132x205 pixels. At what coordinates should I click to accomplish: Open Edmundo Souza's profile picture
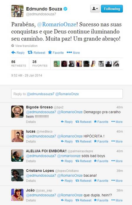(x=17, y=11)
